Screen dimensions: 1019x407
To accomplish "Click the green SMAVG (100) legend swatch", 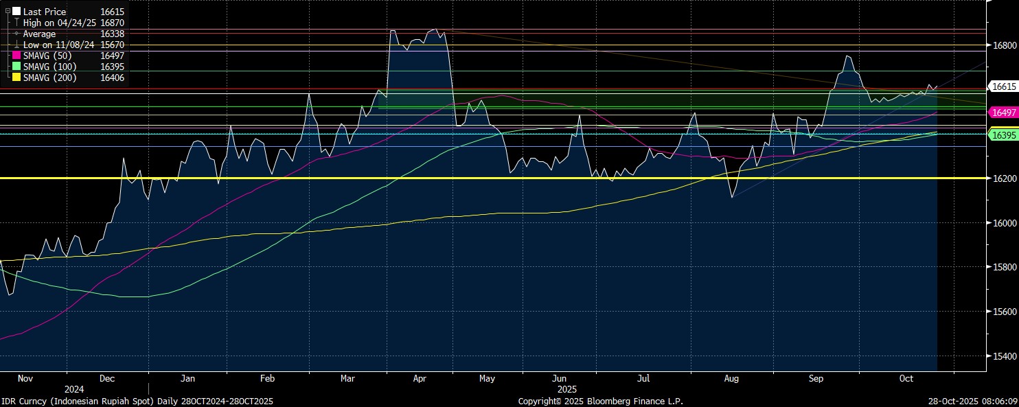I will (16, 67).
